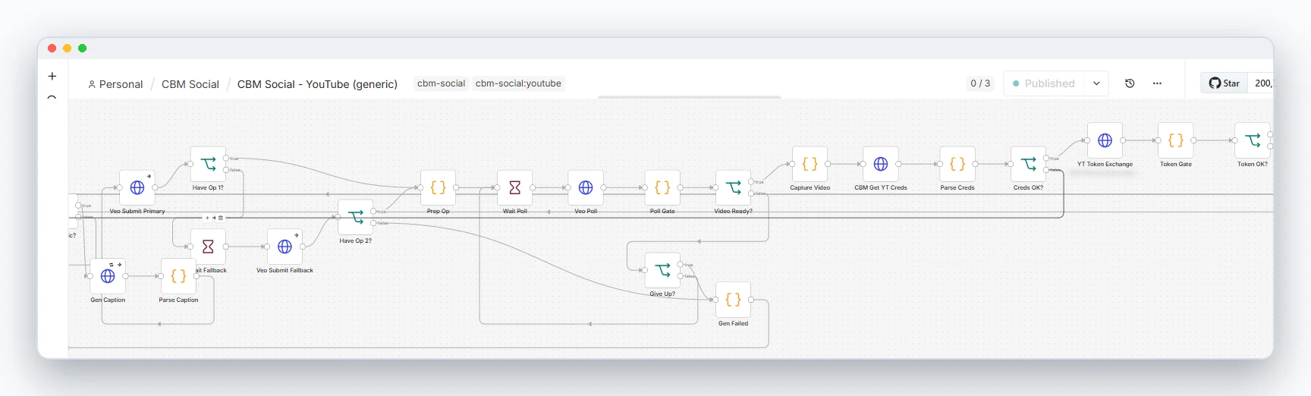Select the Have Op 2? IF node
The width and height of the screenshot is (1311, 396).
point(355,217)
